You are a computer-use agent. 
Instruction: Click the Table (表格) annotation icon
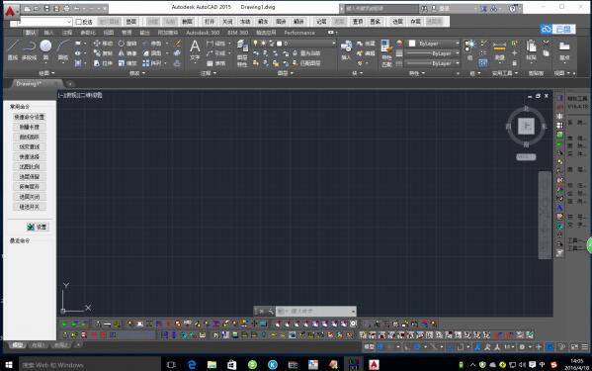click(x=217, y=63)
